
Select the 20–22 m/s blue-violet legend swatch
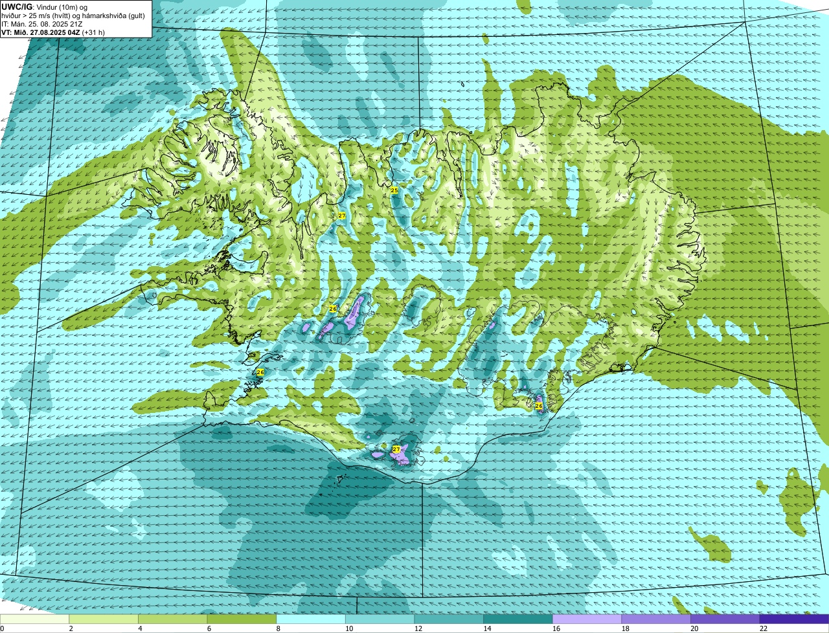tap(725, 619)
